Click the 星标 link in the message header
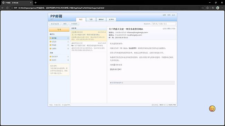This screenshot has width=225, height=126. 174,29
